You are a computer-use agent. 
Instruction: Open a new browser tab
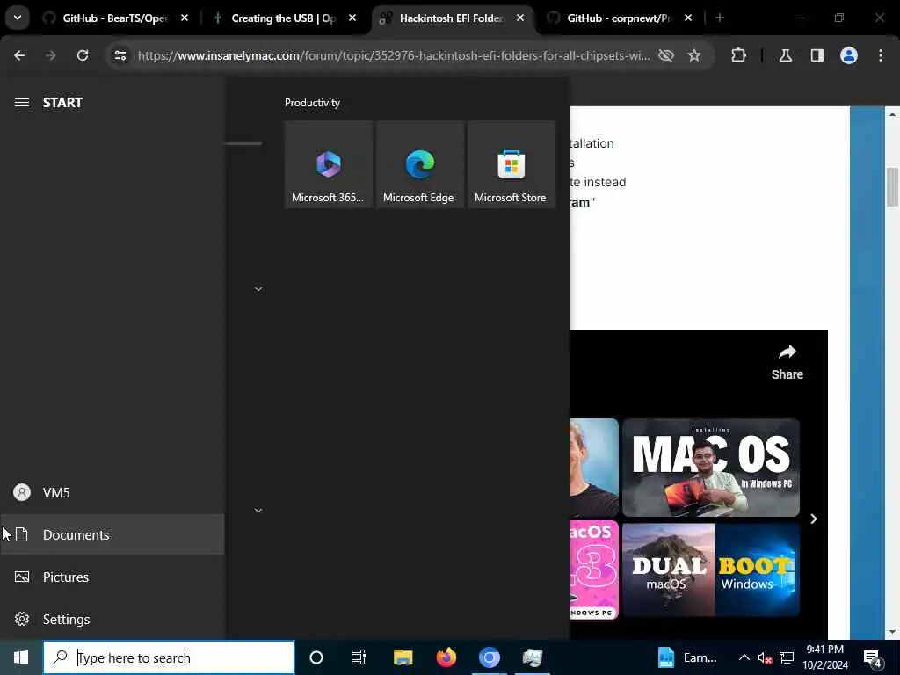pyautogui.click(x=720, y=18)
